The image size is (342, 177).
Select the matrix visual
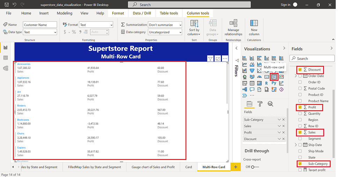pyautogui.click(x=259, y=83)
